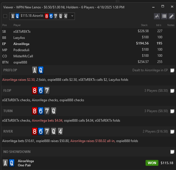Click the "2 Players ($16.58)" pot text
This screenshot has width=176, height=170.
(155, 131)
